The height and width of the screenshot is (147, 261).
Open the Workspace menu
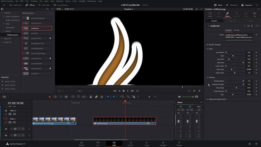[x=92, y=1]
